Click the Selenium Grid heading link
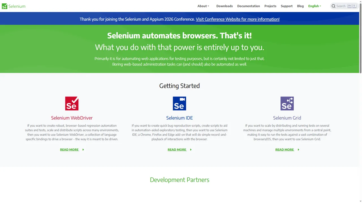Screen dimensions: 362x203 (x=287, y=118)
